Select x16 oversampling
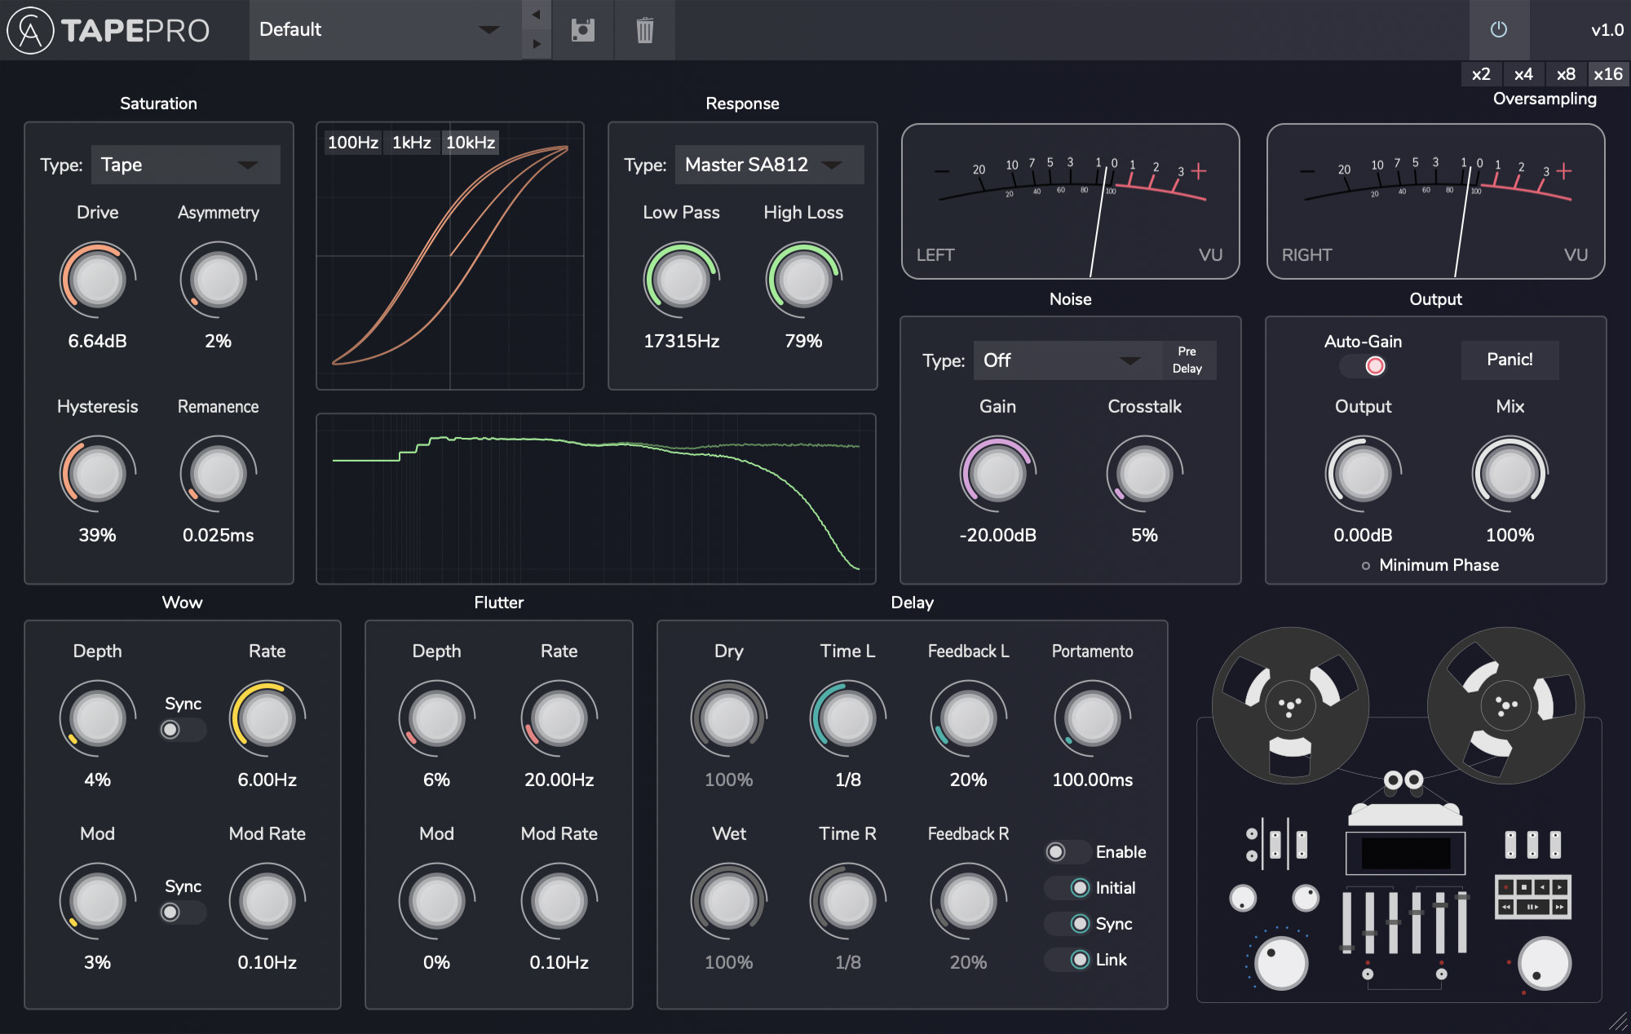This screenshot has width=1631, height=1034. pyautogui.click(x=1608, y=73)
